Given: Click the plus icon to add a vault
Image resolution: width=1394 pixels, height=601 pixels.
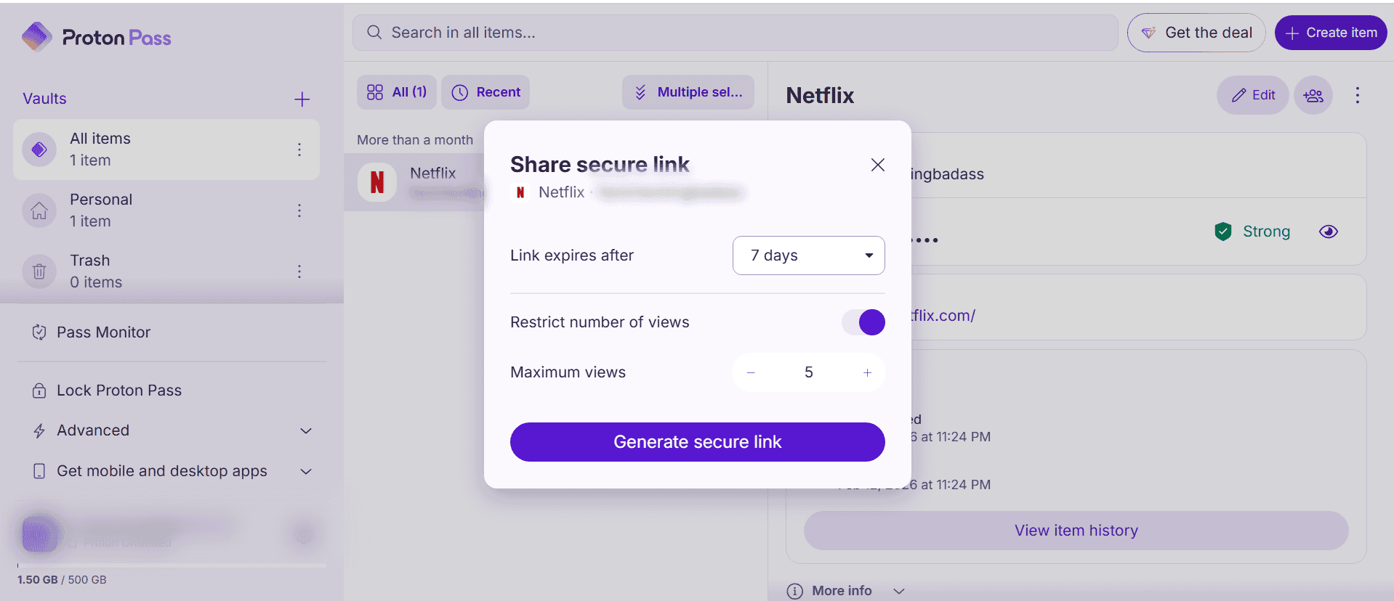Looking at the screenshot, I should point(302,99).
